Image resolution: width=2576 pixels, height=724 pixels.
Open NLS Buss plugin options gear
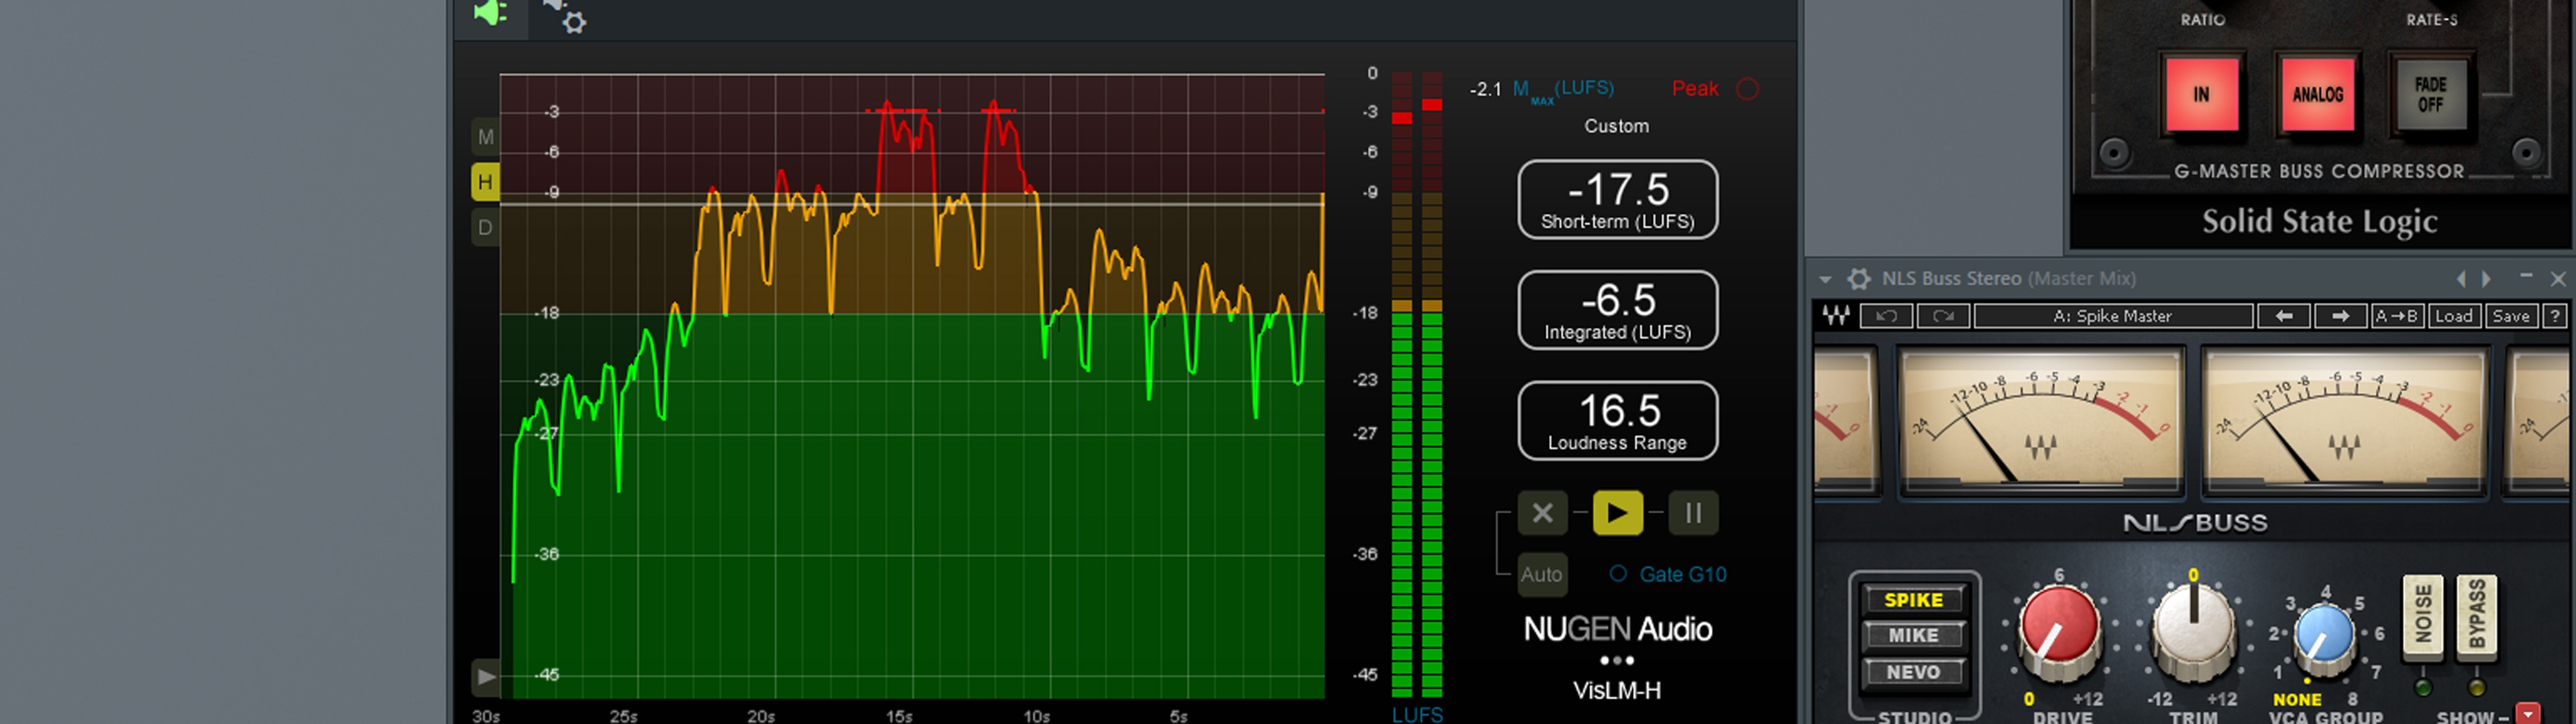(1858, 279)
